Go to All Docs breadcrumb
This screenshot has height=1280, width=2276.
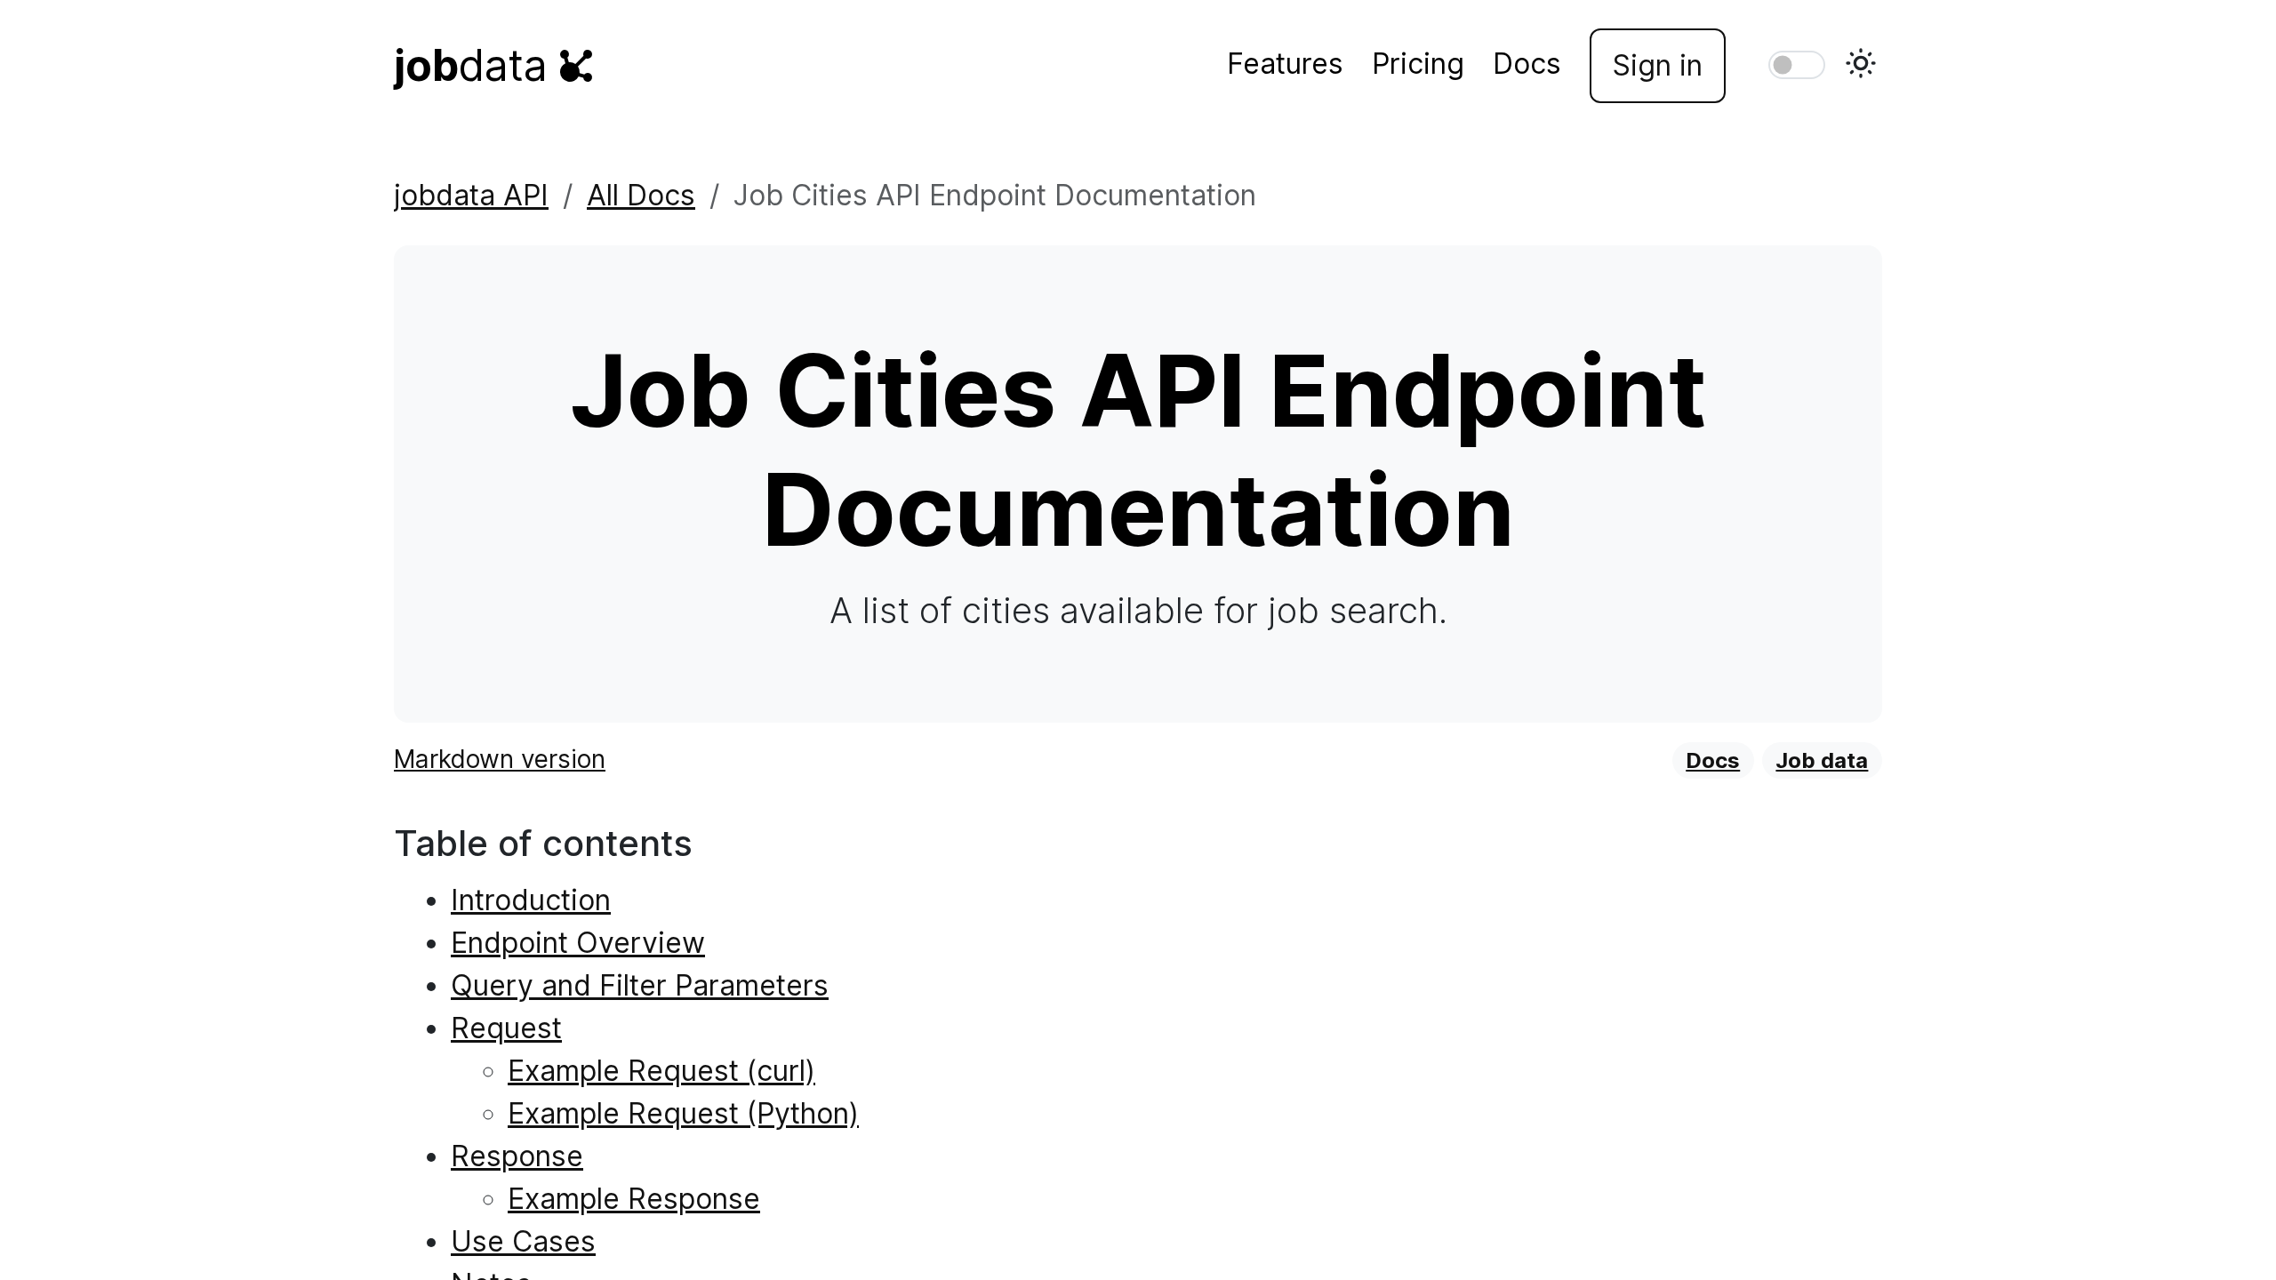tap(640, 196)
